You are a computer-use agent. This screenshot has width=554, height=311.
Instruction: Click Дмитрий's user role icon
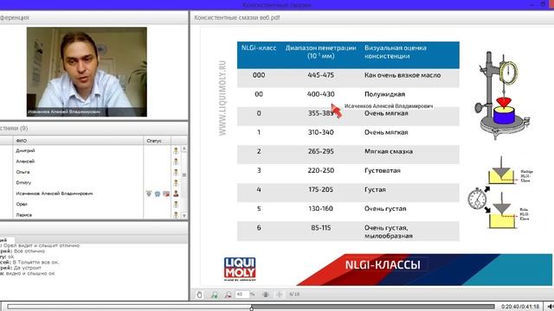[x=176, y=150]
